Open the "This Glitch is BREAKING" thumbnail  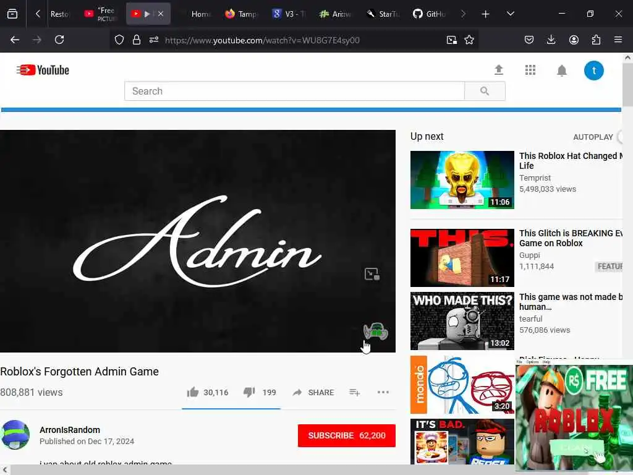(x=462, y=258)
